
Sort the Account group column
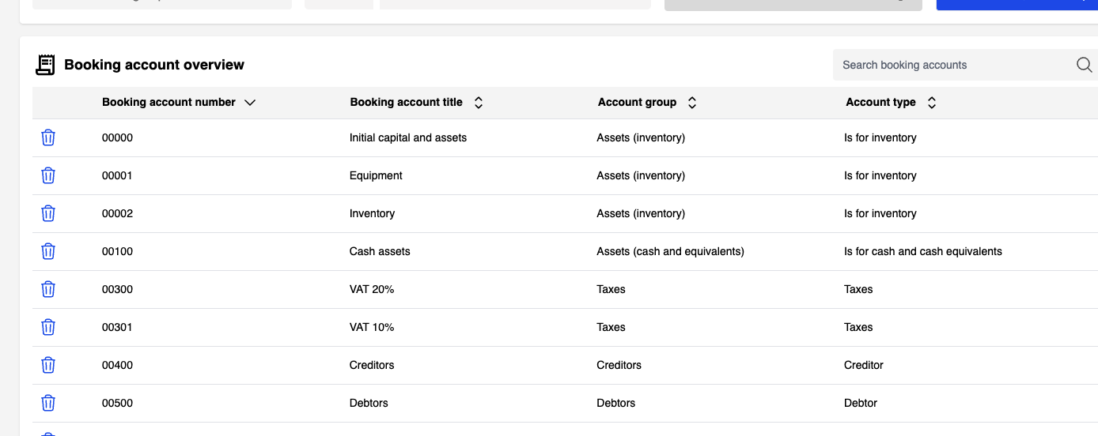[x=691, y=103]
